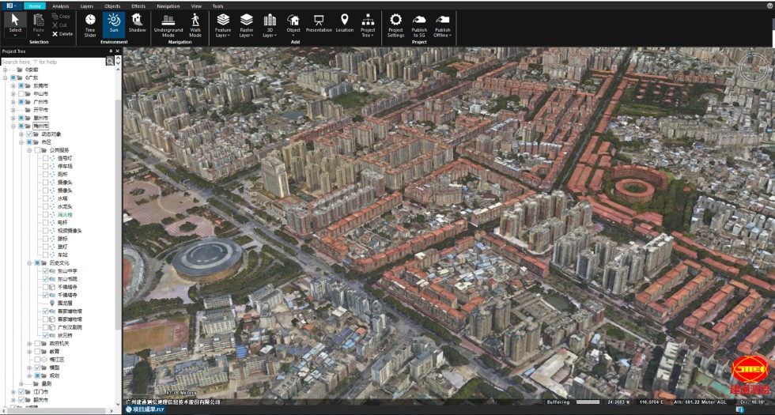
Task: Expand the 惠州市 folder node
Action: coord(13,118)
